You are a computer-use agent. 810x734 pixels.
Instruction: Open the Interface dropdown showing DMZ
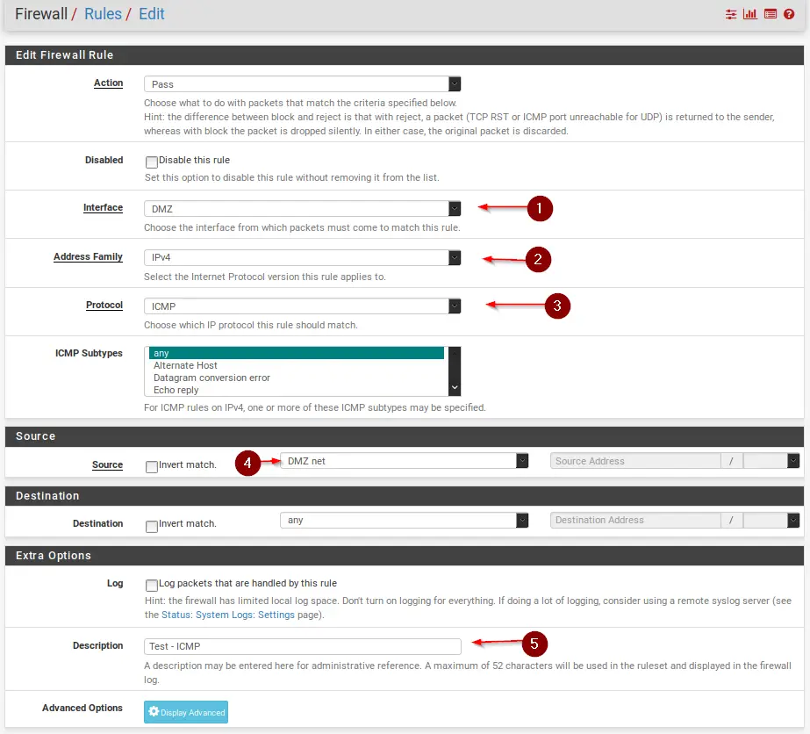pyautogui.click(x=302, y=208)
